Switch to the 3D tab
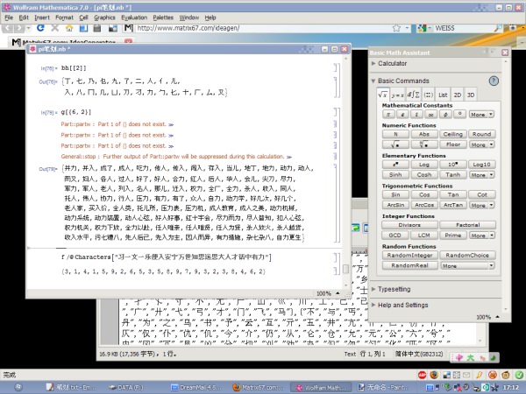Image resolution: width=526 pixels, height=394 pixels. pyautogui.click(x=471, y=95)
